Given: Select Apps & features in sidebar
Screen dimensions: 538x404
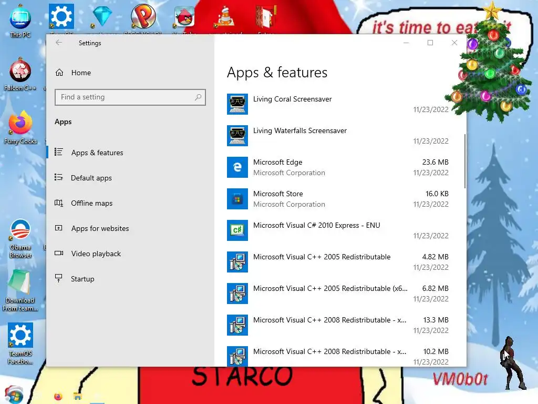Looking at the screenshot, I should tap(97, 153).
